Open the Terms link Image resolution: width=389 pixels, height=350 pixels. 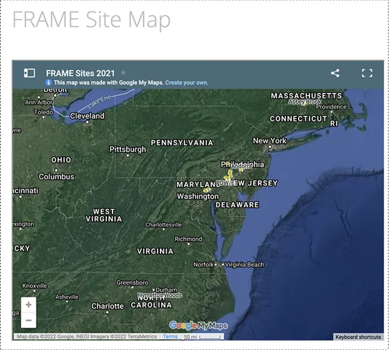(170, 337)
